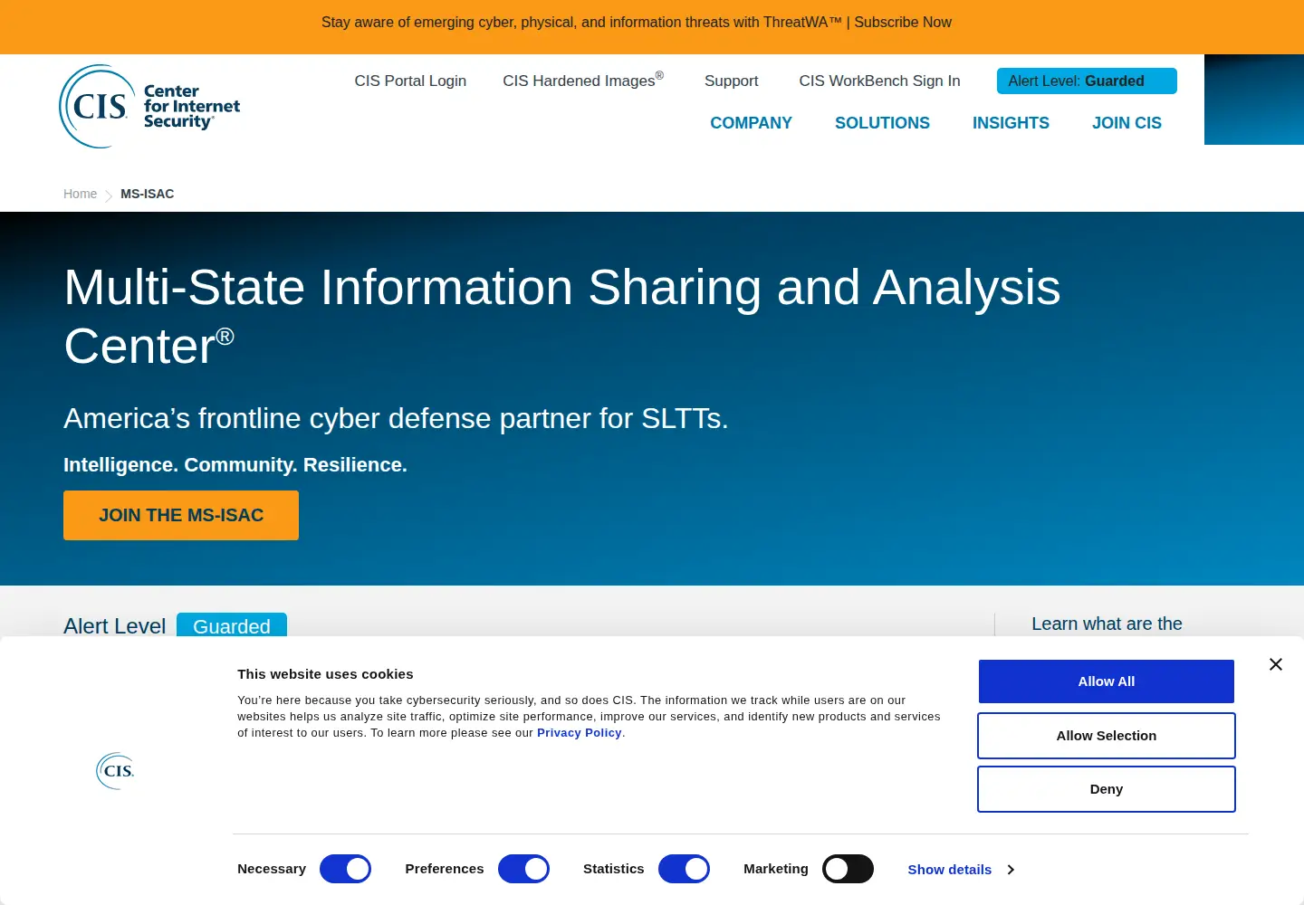1304x905 pixels.
Task: Open CIS WorkBench Sign In
Action: (879, 81)
